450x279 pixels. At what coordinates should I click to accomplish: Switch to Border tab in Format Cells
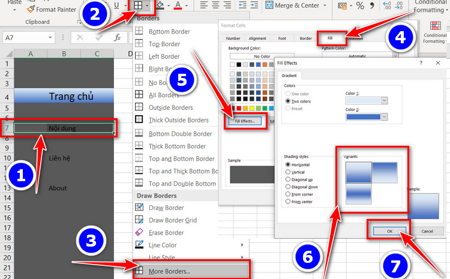[305, 38]
